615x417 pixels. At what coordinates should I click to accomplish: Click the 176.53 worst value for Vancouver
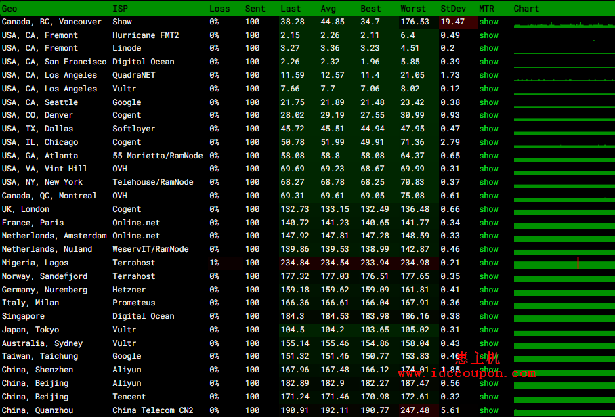(x=415, y=22)
